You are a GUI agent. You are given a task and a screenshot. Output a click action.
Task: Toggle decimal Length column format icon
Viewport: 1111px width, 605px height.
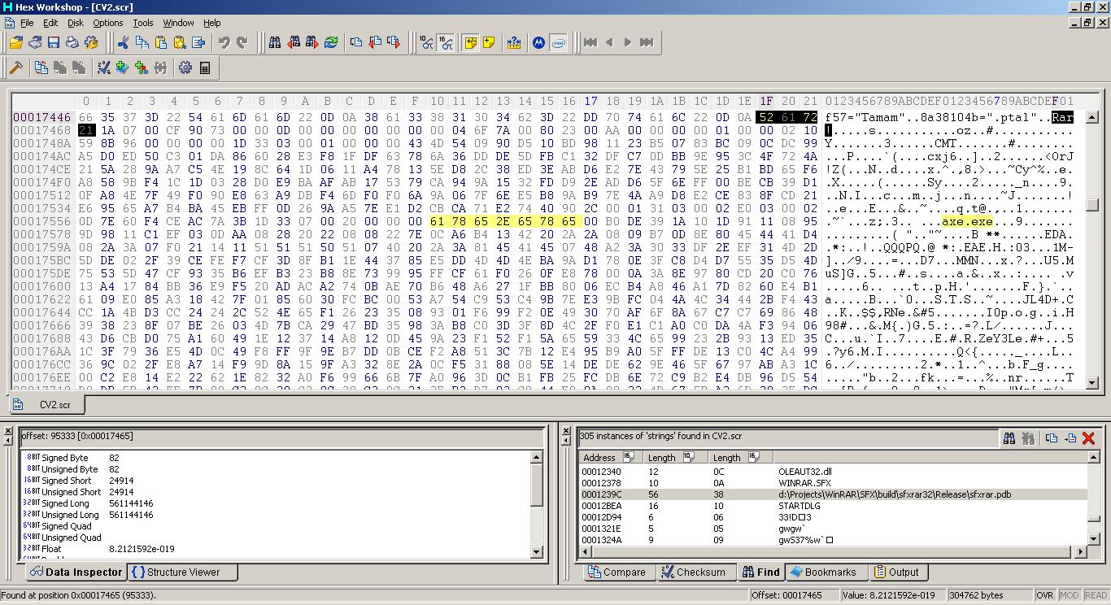689,457
